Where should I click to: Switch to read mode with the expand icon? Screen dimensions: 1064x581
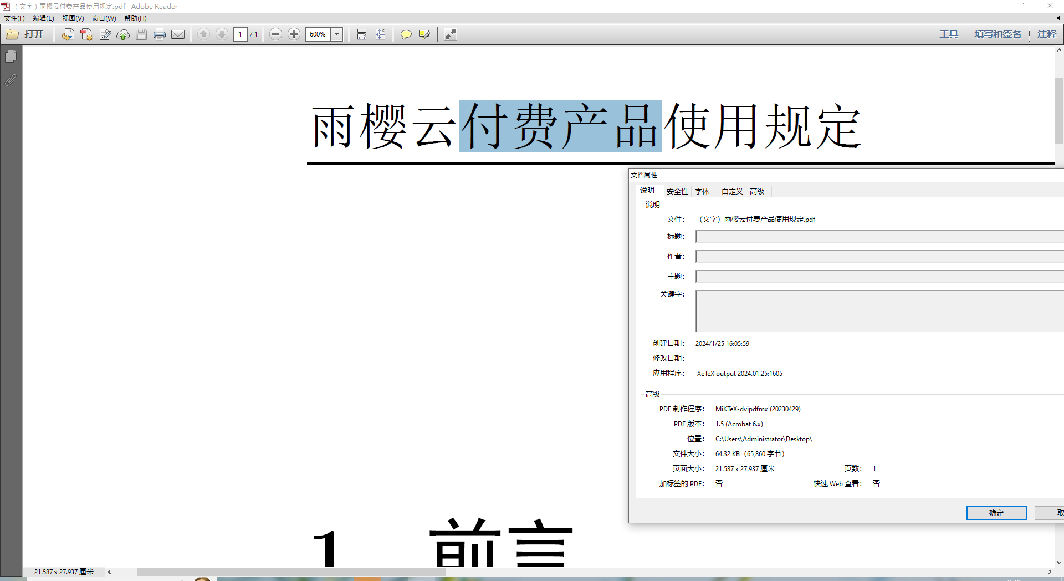pos(451,34)
